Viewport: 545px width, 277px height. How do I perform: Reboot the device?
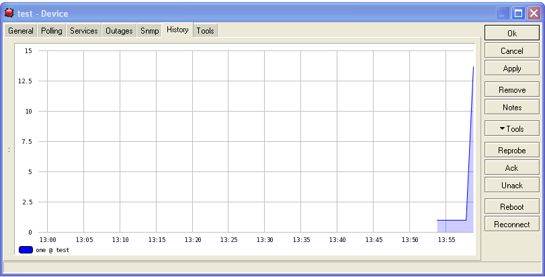[512, 207]
